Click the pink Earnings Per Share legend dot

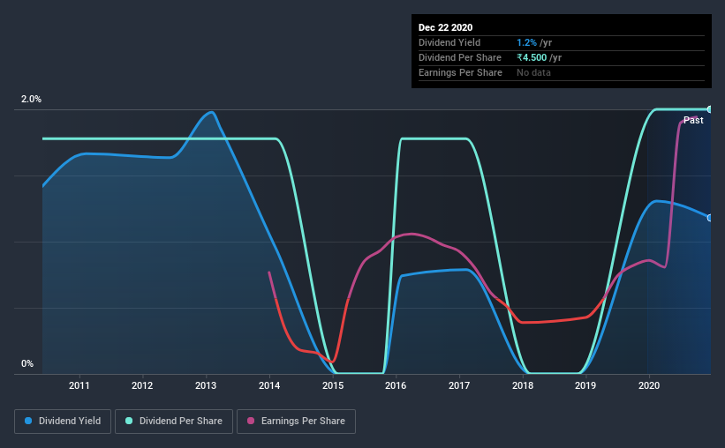click(251, 421)
